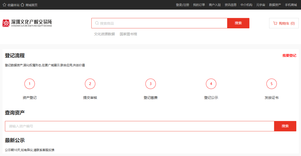Click the 我要登记 link

point(289,56)
